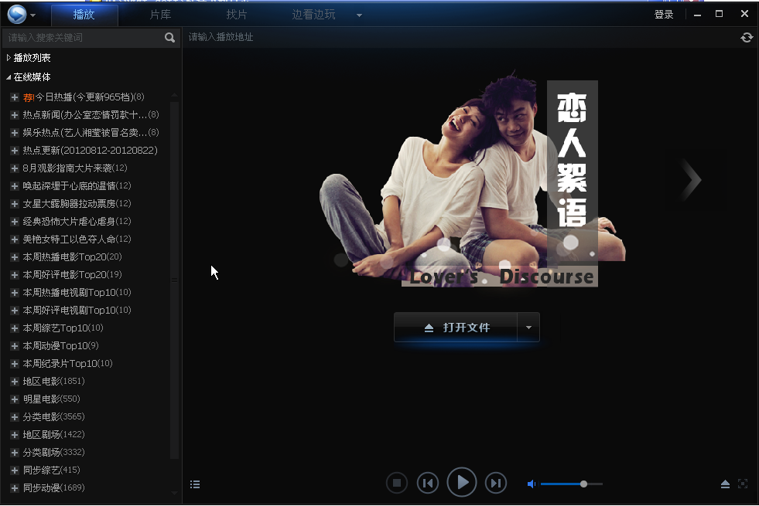Expand 娱乐热点 plus icon
This screenshot has height=506, width=759.
click(15, 132)
